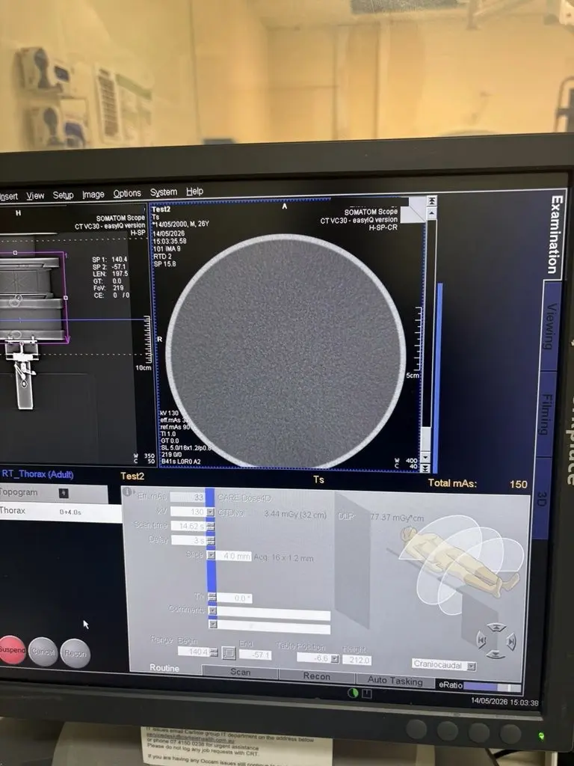Viewport: 574px width, 766px height.
Task: Open the Image menu
Action: click(x=93, y=194)
